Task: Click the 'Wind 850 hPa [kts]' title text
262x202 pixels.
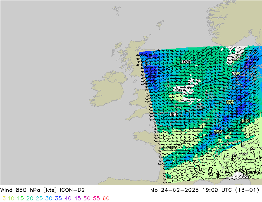Action: coord(29,190)
